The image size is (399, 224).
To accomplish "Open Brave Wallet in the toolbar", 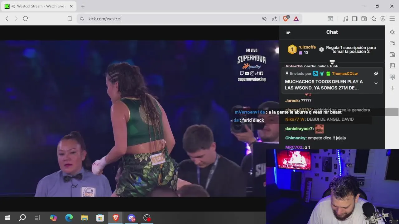I will pos(364,19).
